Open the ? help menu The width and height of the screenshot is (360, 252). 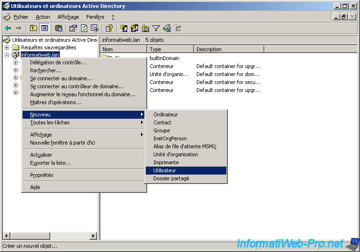[x=112, y=17]
